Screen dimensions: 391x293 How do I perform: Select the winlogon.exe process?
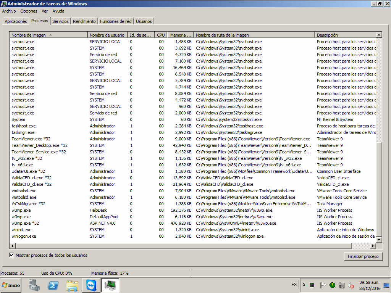(193, 236)
